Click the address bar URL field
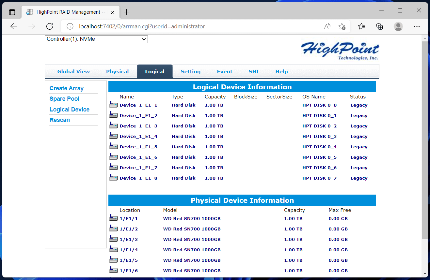This screenshot has height=280, width=430. pyautogui.click(x=196, y=26)
